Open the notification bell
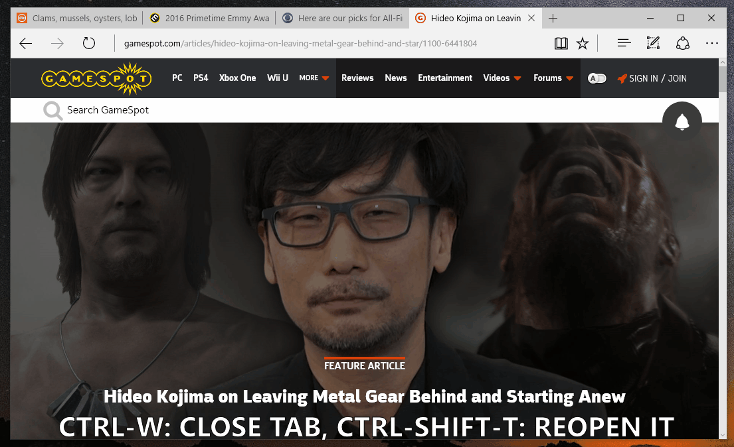734x447 pixels. point(682,122)
